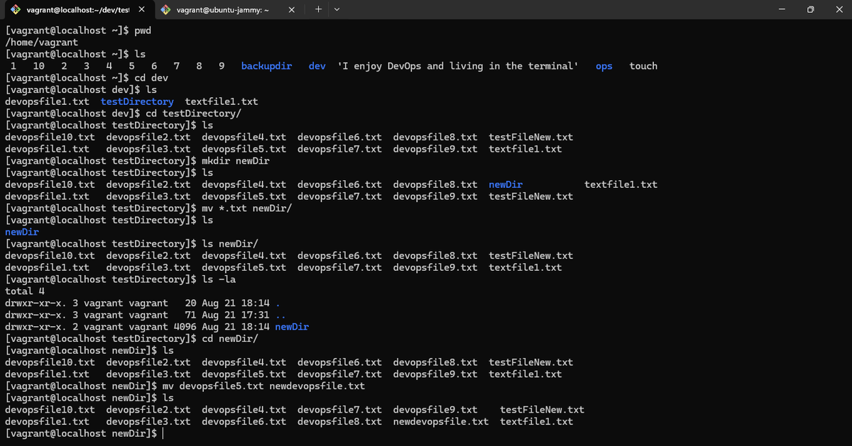Click newdevopsfile.txt in the final listing
Viewport: 852px width, 446px height.
(x=440, y=422)
